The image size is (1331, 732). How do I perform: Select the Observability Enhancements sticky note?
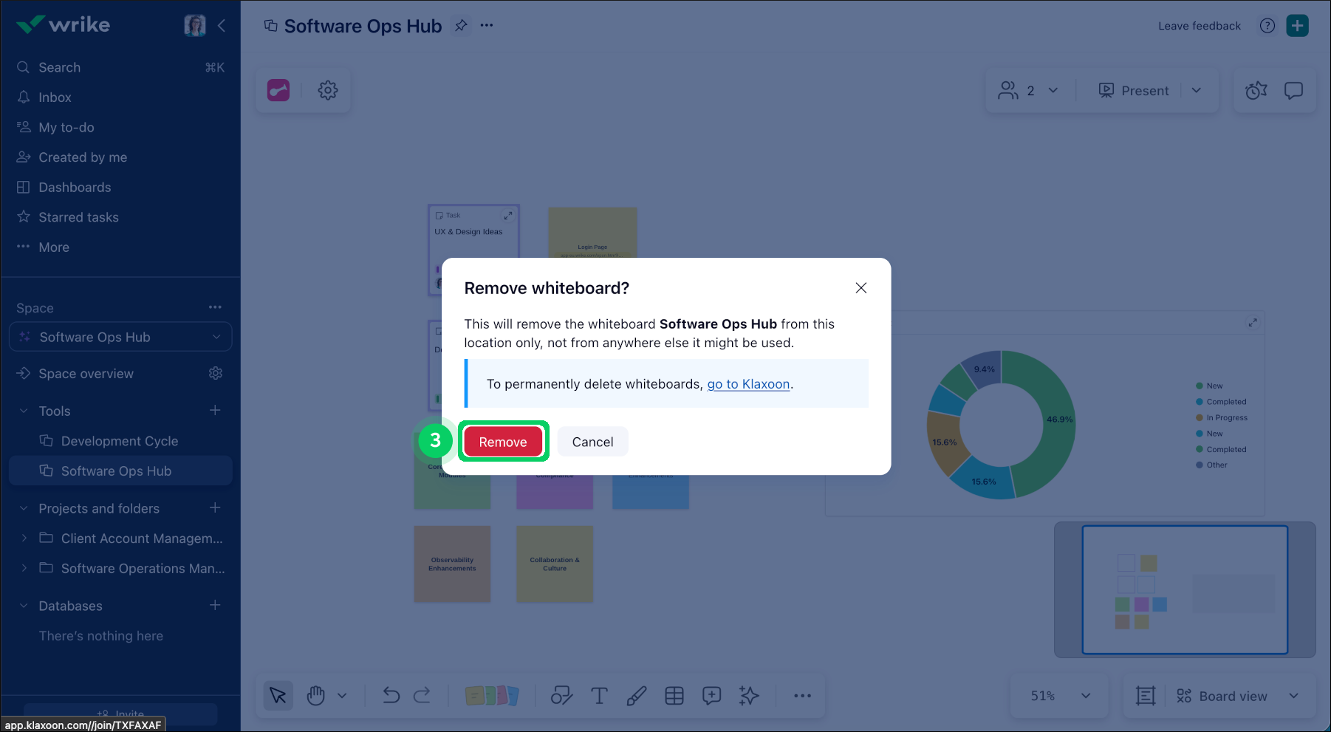point(453,564)
